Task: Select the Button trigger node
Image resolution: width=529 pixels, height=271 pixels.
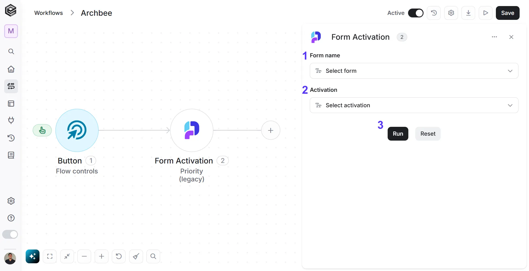Action: (77, 130)
